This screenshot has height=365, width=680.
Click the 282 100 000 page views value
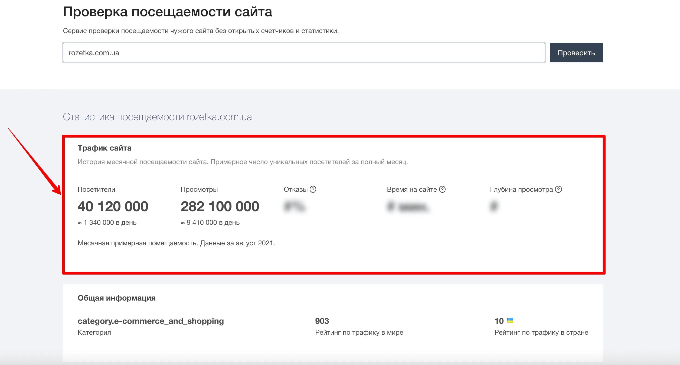click(220, 206)
